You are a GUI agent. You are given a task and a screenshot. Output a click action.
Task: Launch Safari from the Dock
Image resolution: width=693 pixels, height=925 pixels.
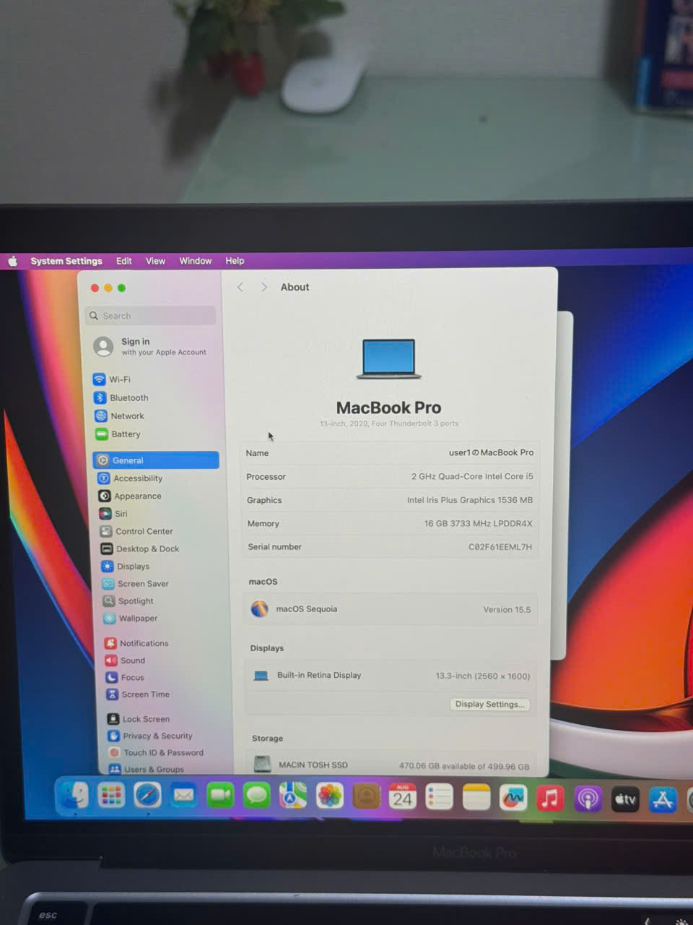tap(147, 796)
